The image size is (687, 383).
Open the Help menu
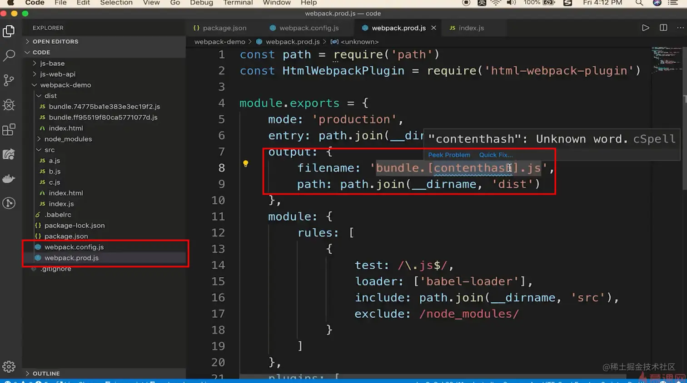tap(309, 3)
